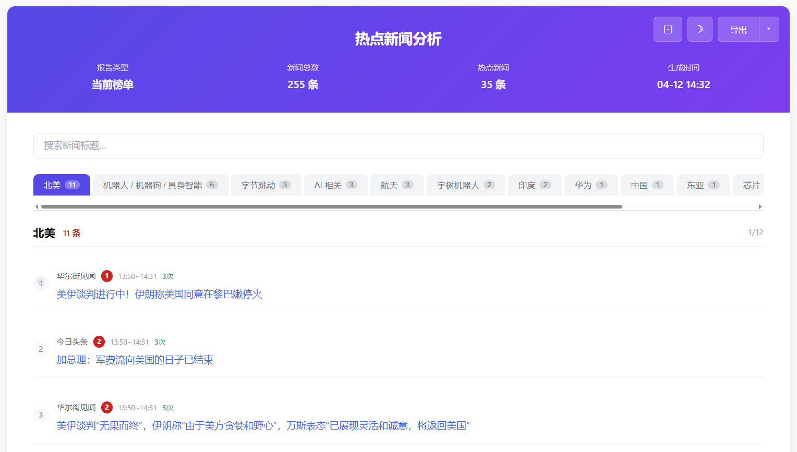
Task: Click the search news title field
Action: point(398,146)
